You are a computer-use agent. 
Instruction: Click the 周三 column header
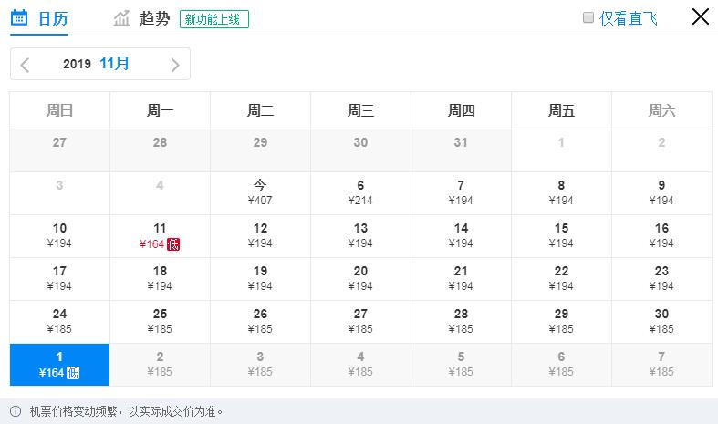360,110
